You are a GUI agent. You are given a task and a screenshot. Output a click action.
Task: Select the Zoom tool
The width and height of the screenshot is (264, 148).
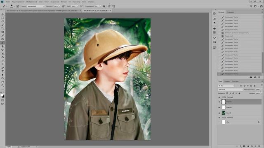2,86
